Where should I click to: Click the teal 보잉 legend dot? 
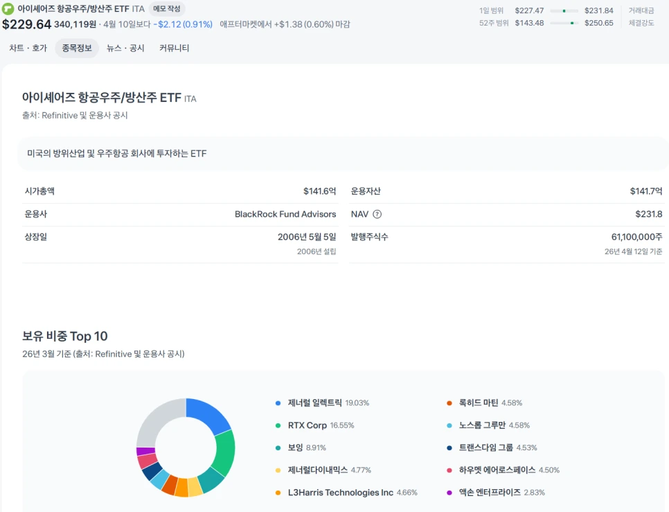click(x=278, y=448)
